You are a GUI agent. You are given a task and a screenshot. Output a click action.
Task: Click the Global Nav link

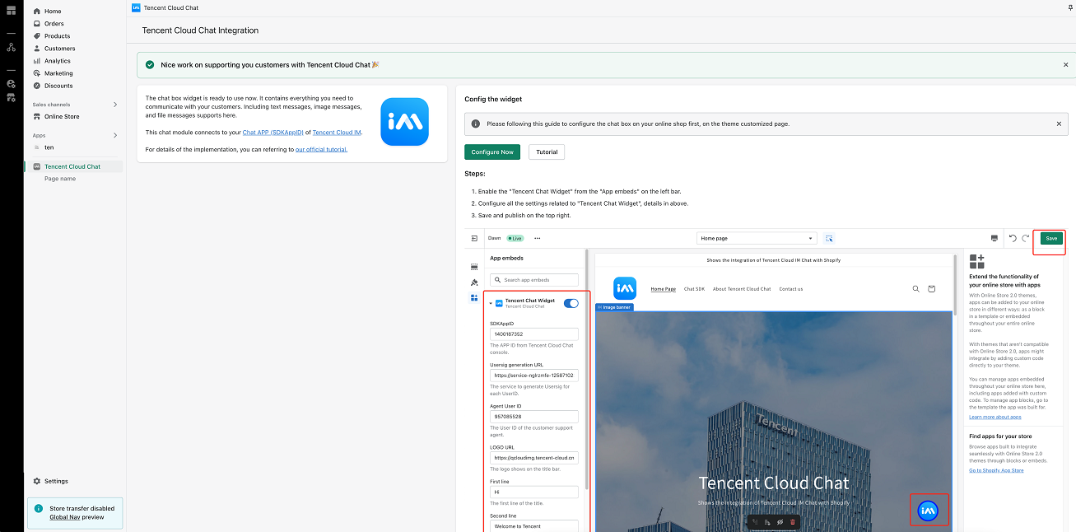coord(65,517)
